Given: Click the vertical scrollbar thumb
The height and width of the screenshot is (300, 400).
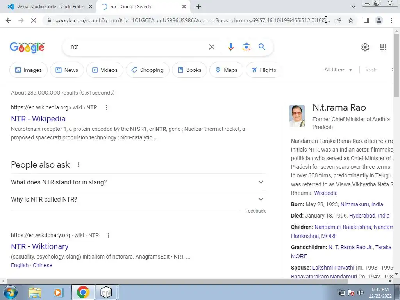Looking at the screenshot, I should click(396, 65).
